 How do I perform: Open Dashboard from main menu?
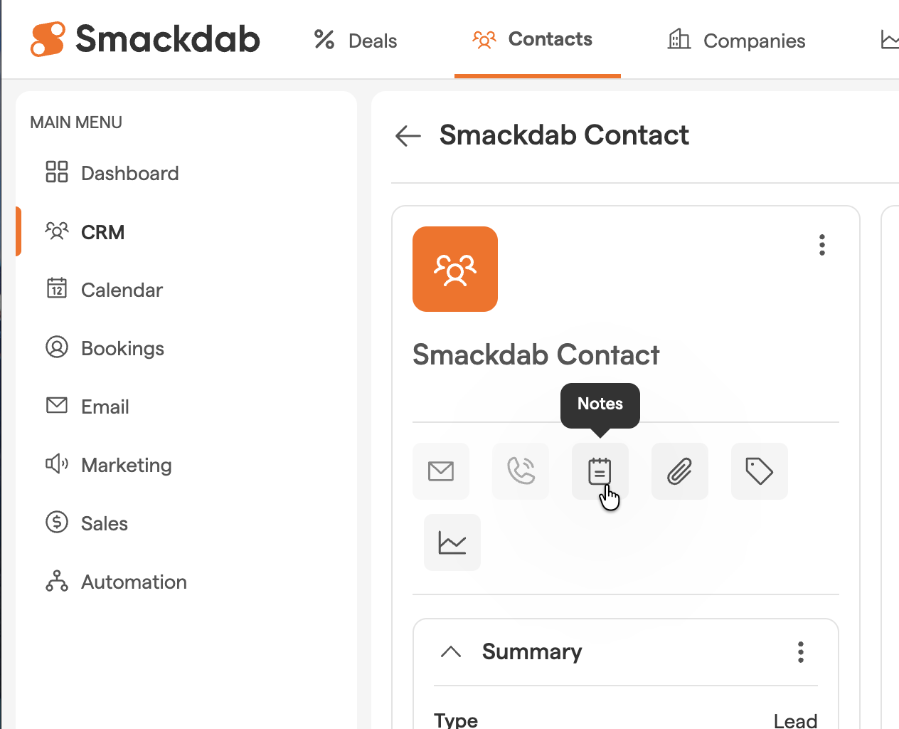112,173
